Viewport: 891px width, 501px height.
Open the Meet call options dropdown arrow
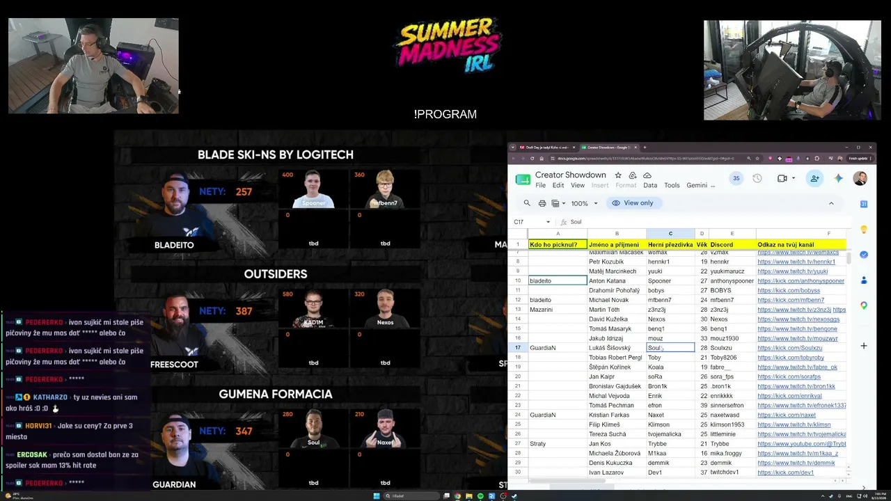[794, 179]
